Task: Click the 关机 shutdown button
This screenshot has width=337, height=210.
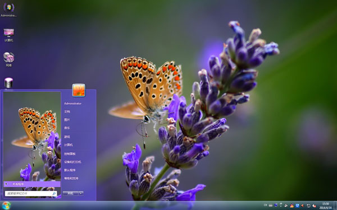Action: pyautogui.click(x=71, y=194)
